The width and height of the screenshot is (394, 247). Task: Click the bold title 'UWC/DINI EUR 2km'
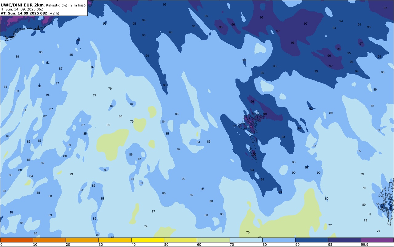(x=22, y=5)
